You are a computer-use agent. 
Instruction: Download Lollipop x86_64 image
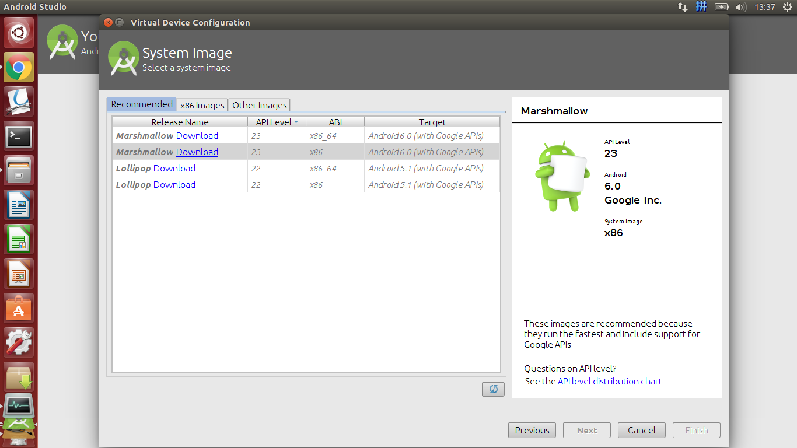[174, 168]
